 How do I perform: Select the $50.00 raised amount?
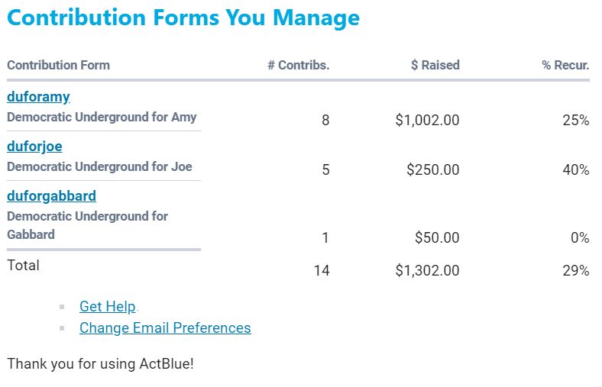pos(437,238)
